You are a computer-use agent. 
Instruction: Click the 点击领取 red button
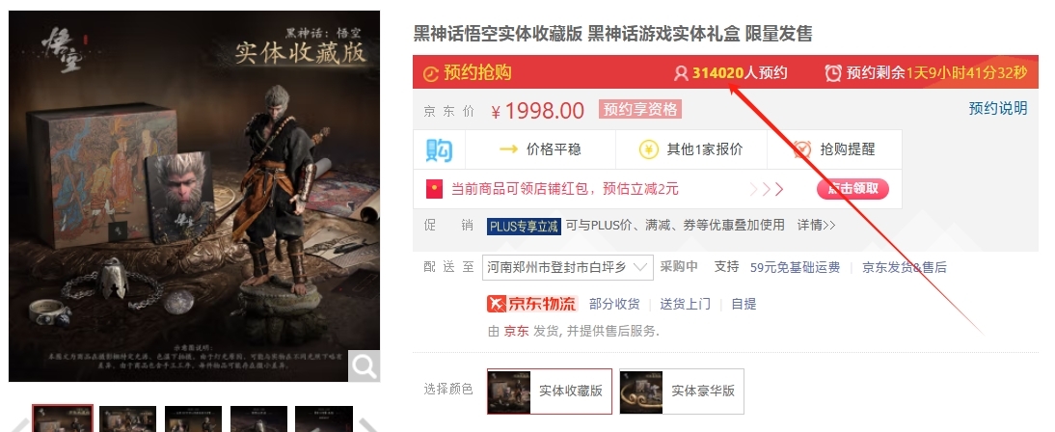point(853,189)
